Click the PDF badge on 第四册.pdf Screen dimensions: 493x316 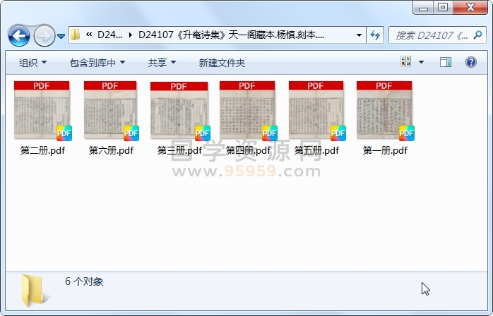pos(270,133)
